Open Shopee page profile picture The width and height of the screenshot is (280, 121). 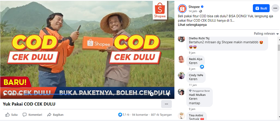(x=182, y=8)
